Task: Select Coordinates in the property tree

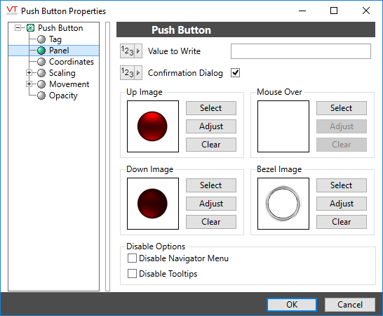Action: pyautogui.click(x=72, y=62)
